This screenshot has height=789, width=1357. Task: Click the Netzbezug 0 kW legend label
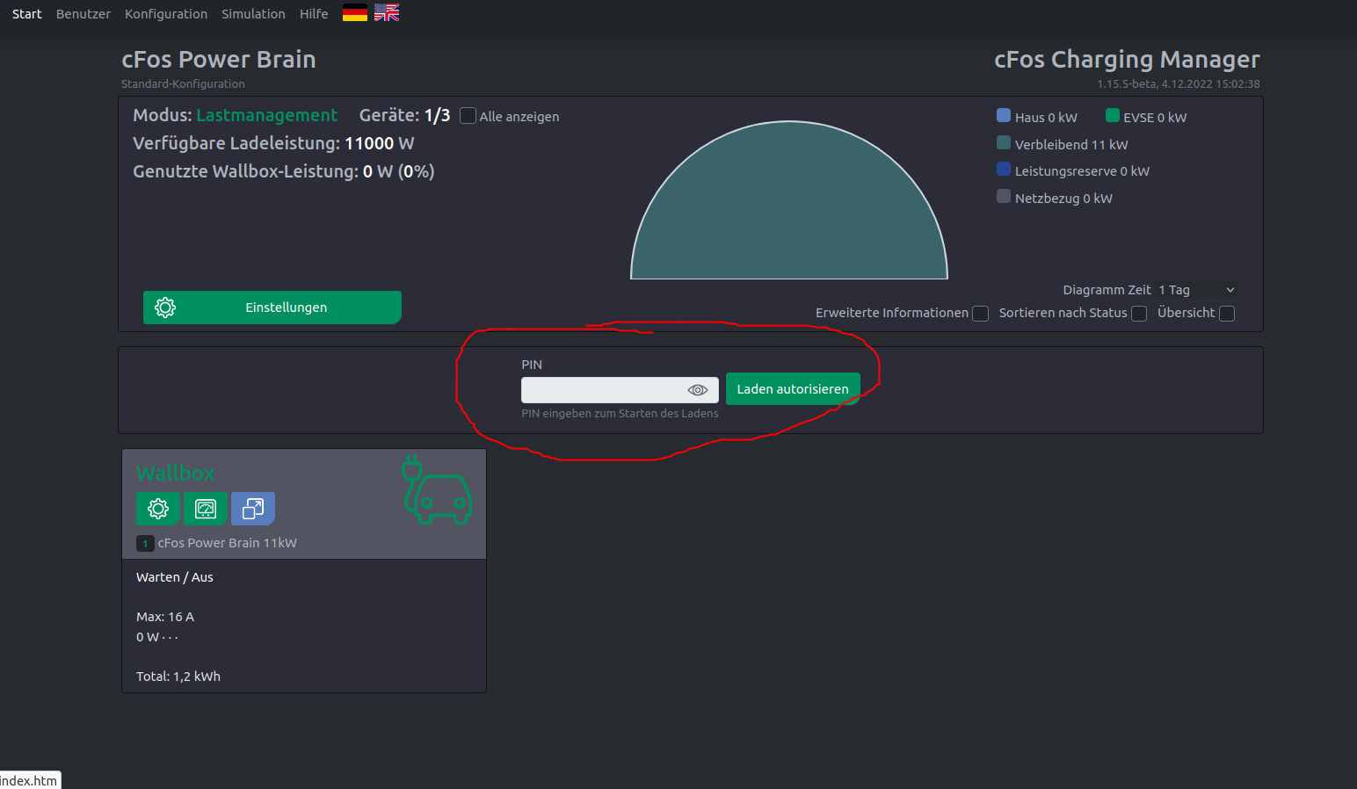pyautogui.click(x=1063, y=199)
